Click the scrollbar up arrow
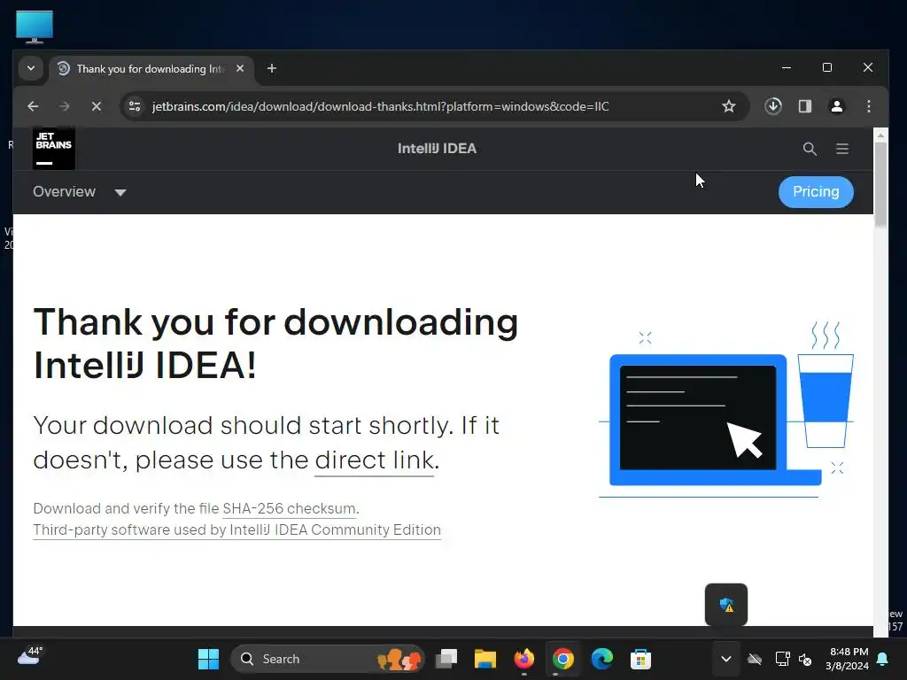This screenshot has height=680, width=907. (x=880, y=135)
